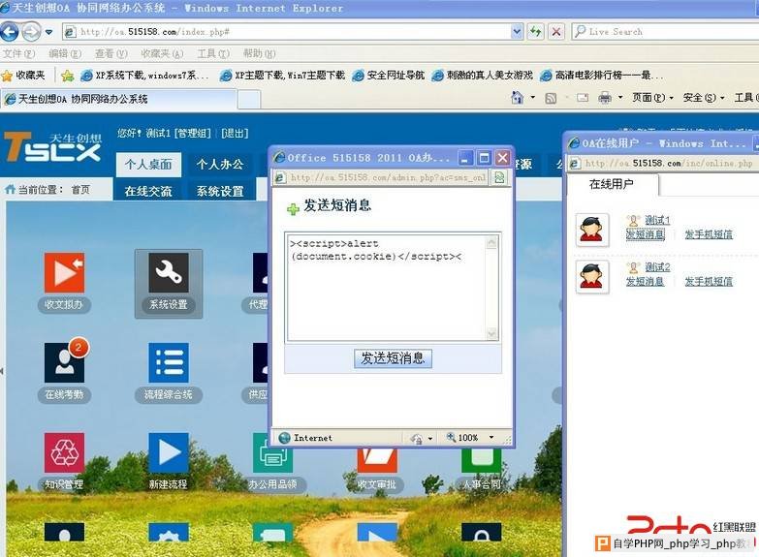Click 测试1 user avatar in online users
759x557 pixels.
(591, 230)
